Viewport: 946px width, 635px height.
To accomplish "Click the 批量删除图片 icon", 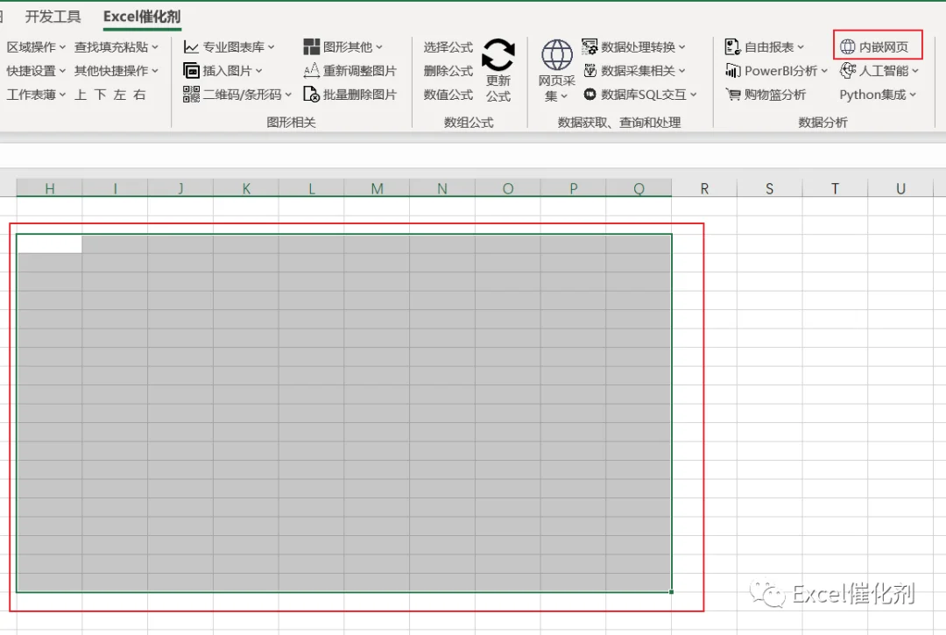I will pos(311,94).
